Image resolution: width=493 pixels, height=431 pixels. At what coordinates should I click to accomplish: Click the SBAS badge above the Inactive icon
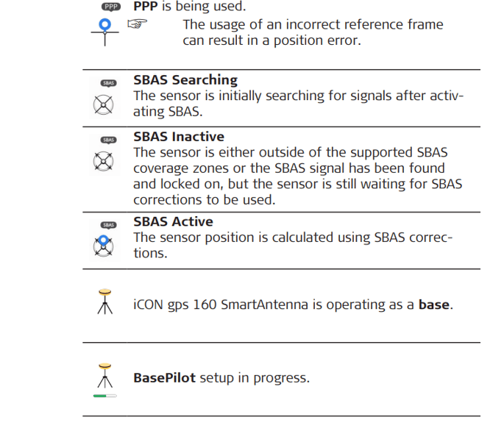coord(108,140)
